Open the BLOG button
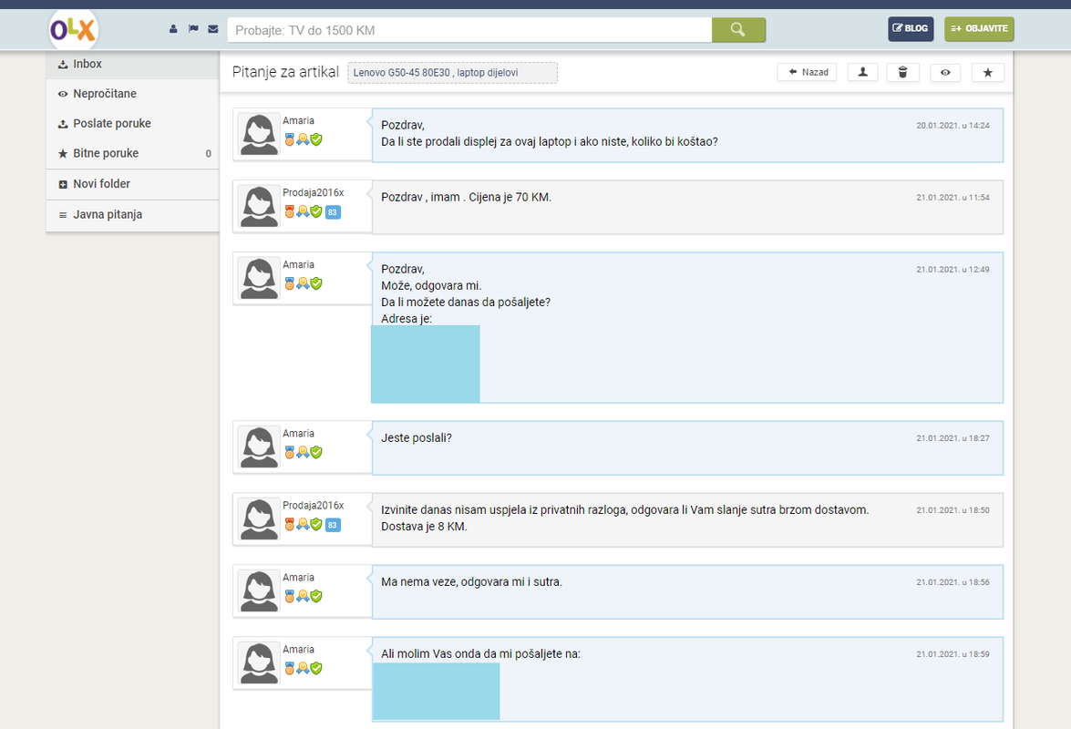The image size is (1071, 729). point(911,28)
